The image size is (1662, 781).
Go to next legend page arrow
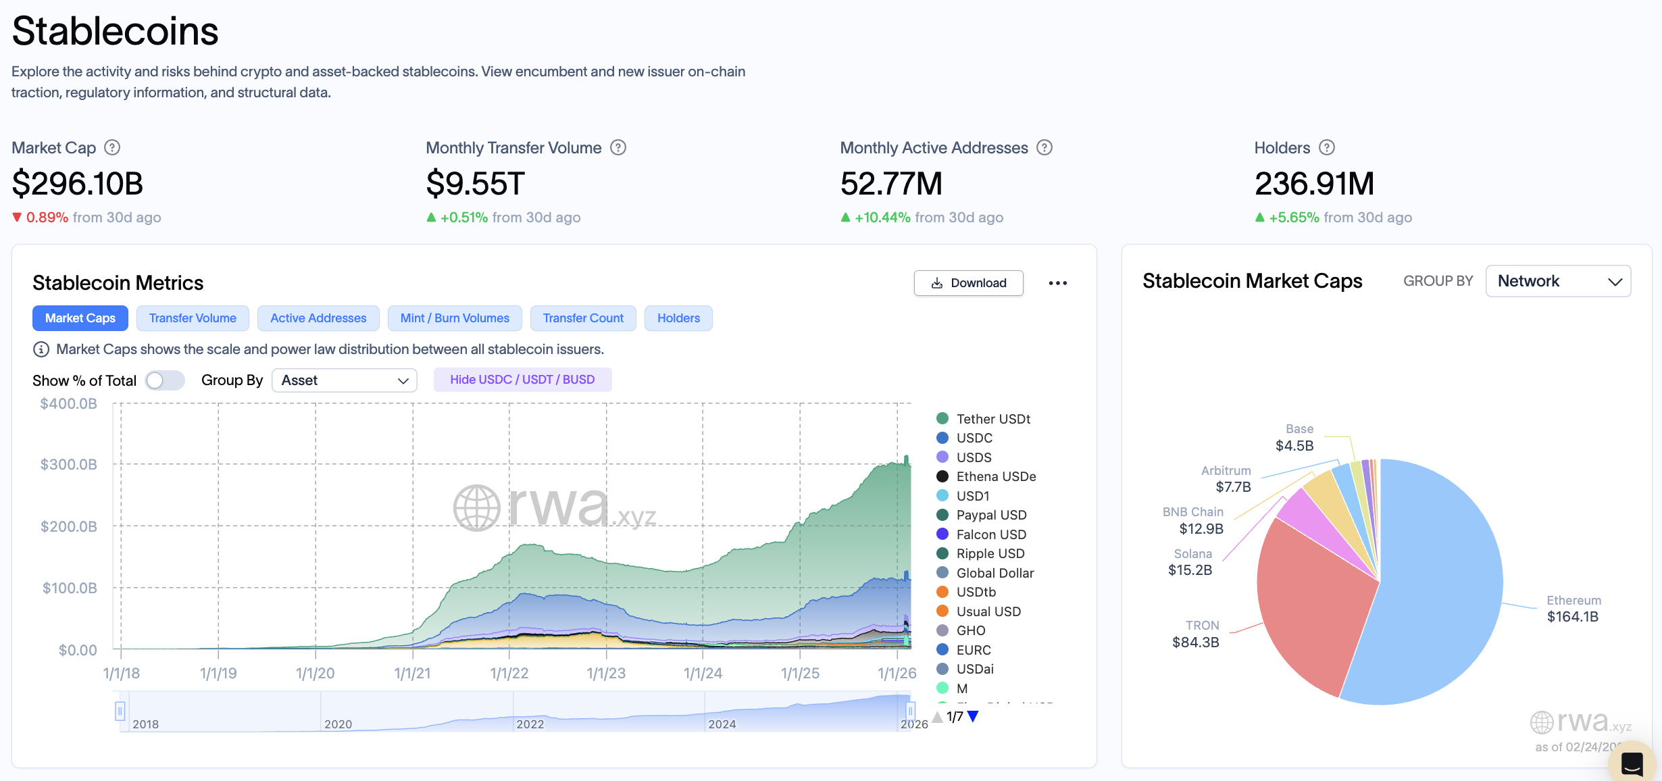(x=973, y=717)
